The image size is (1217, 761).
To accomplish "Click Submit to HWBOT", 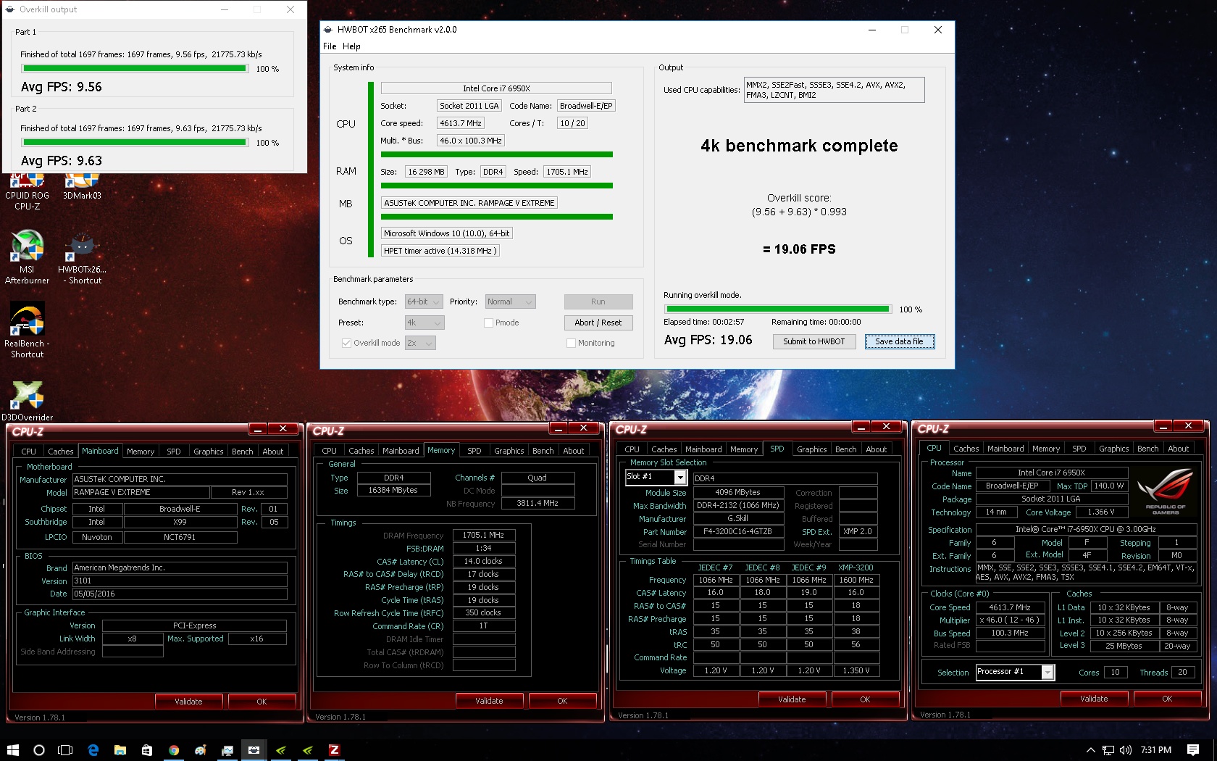I will (814, 341).
